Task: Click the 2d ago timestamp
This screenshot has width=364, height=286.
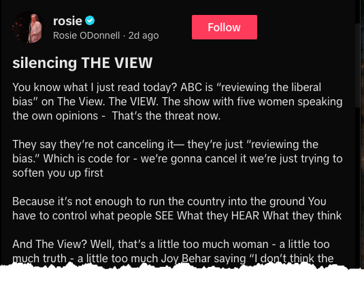Action: pyautogui.click(x=144, y=36)
